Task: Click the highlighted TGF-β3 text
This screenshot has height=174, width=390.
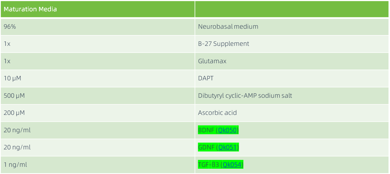Action: (x=208, y=165)
